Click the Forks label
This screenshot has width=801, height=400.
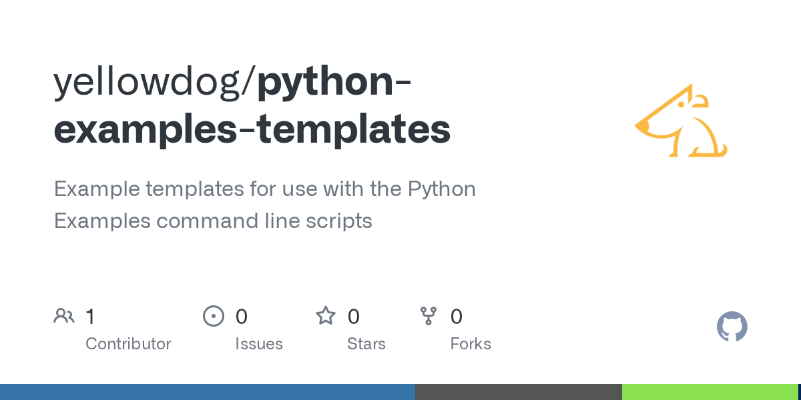click(x=470, y=344)
